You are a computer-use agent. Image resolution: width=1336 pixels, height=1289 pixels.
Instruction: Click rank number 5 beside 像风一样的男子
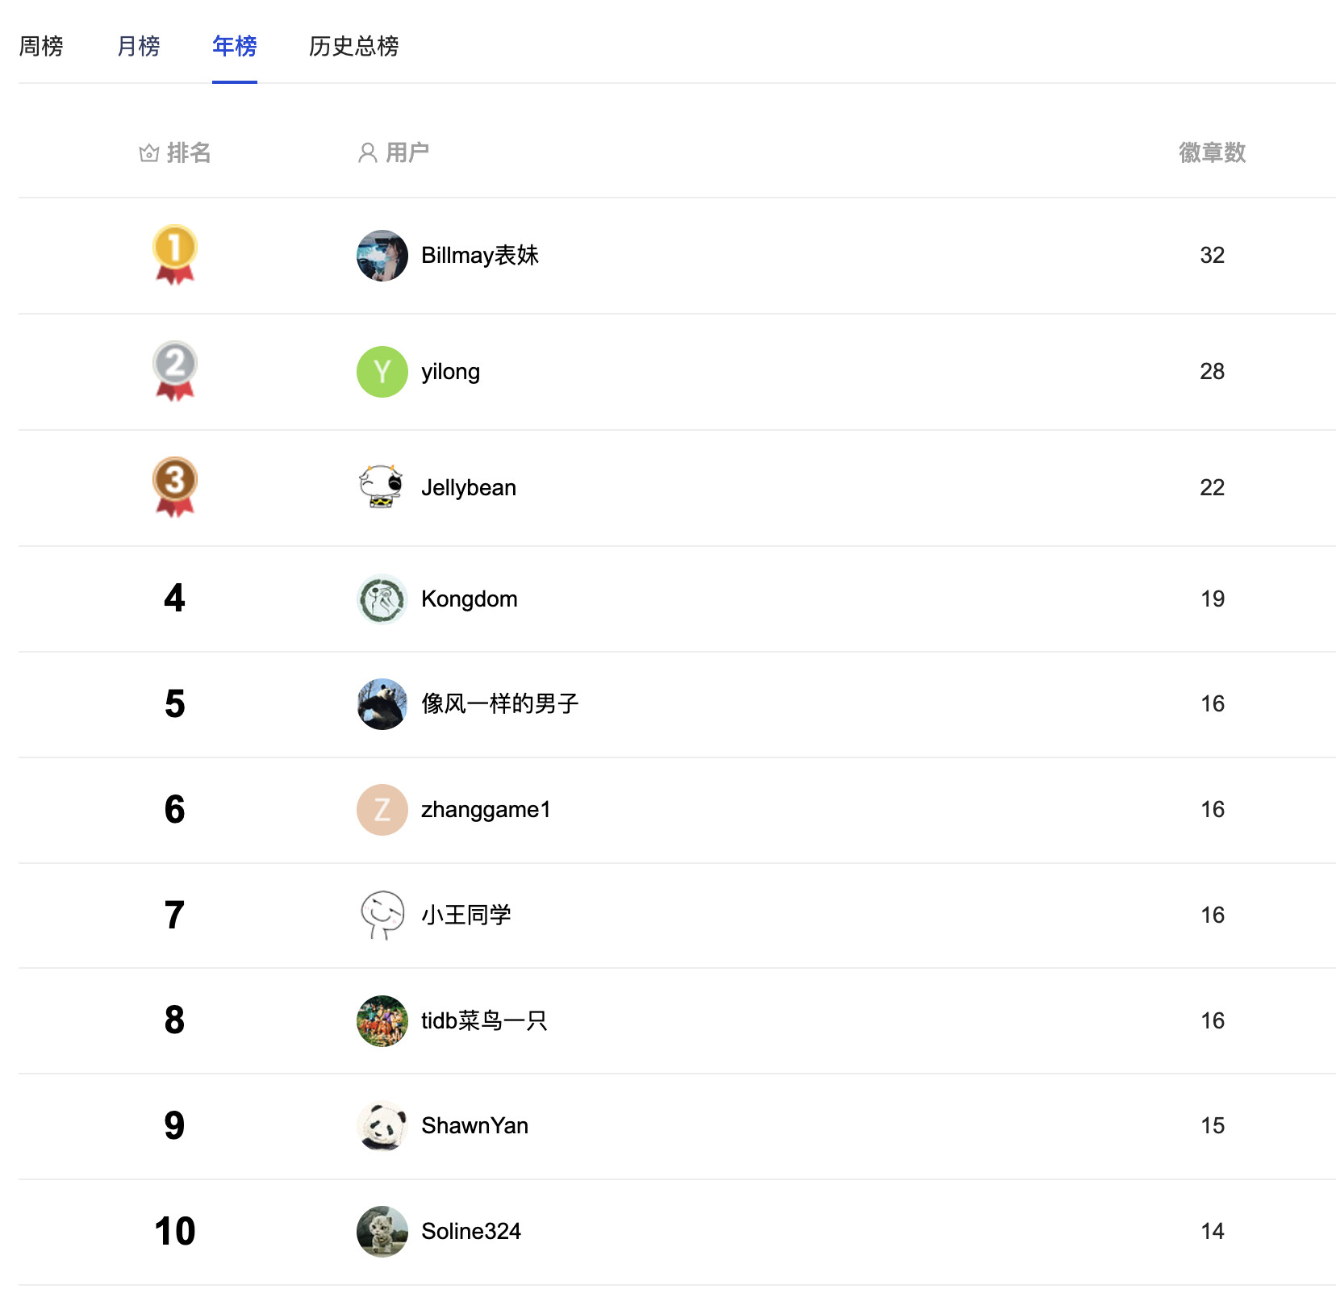(x=175, y=703)
